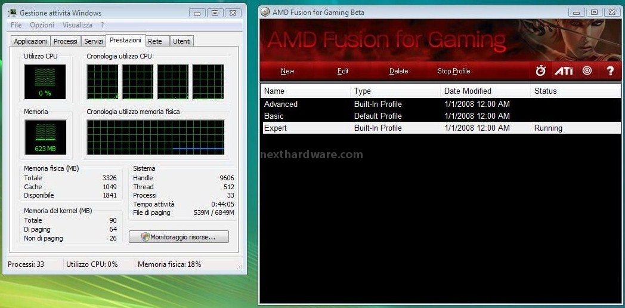The image size is (625, 308).
Task: Switch to the Processi tab
Action: [x=66, y=41]
